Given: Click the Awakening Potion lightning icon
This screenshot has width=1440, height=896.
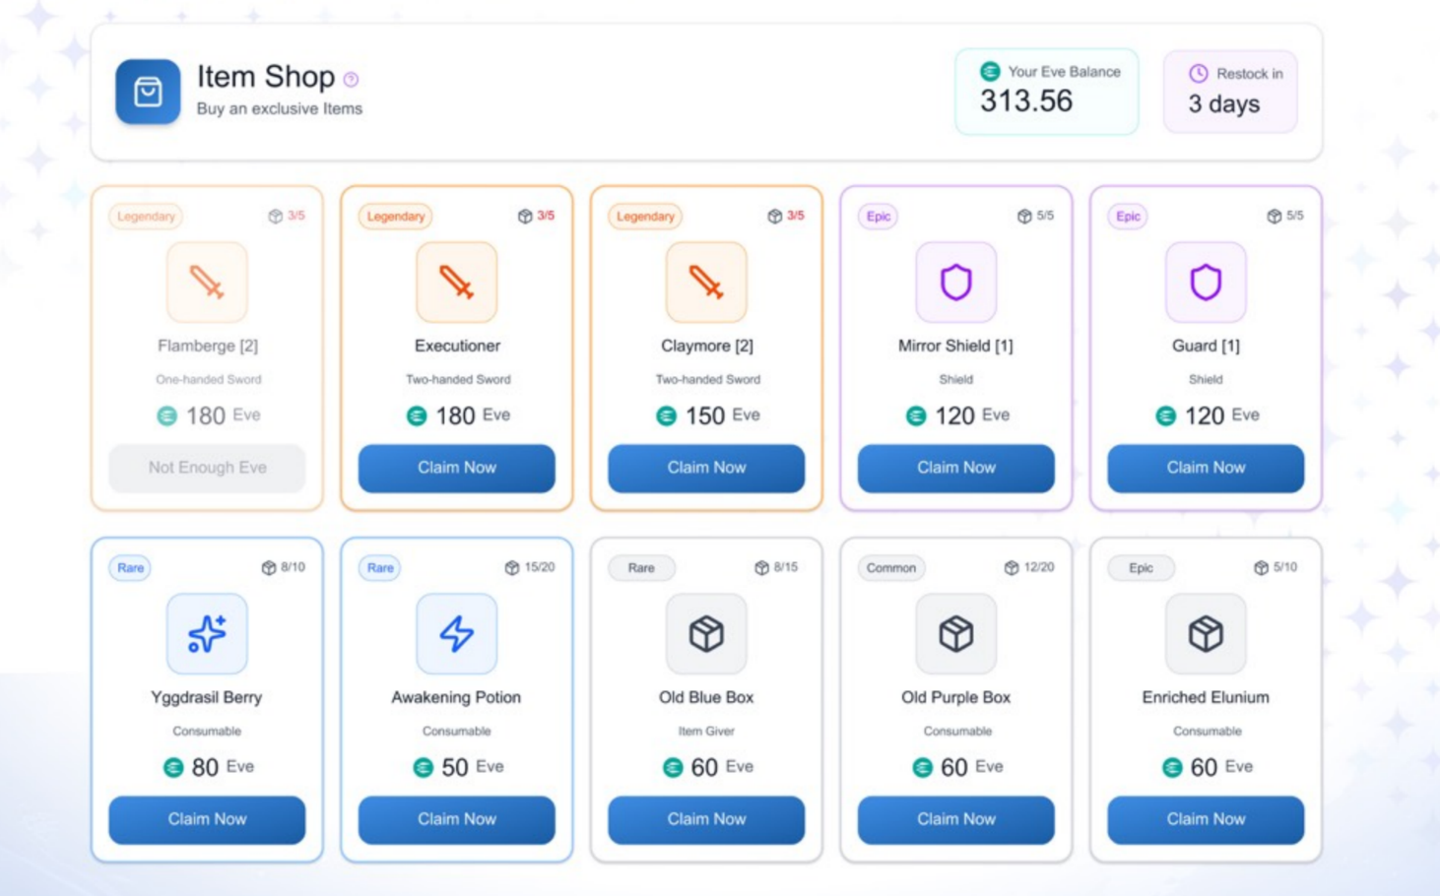Looking at the screenshot, I should (456, 634).
